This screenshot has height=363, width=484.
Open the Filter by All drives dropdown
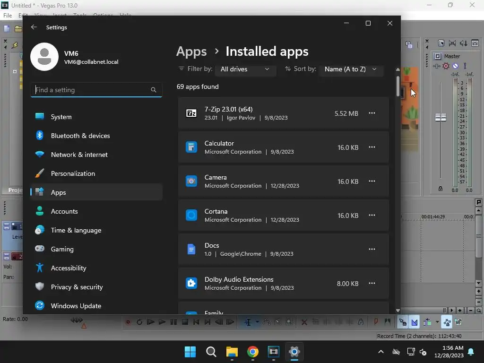point(245,69)
